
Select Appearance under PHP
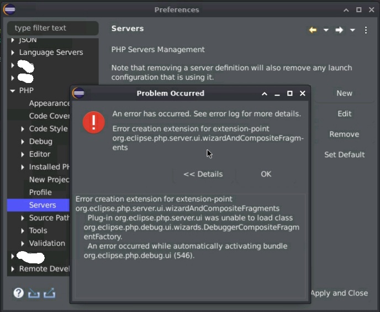pyautogui.click(x=50, y=103)
